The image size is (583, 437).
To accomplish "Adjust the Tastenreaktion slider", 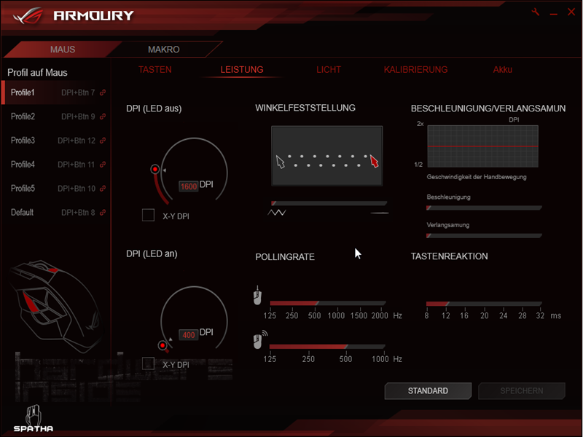I will pyautogui.click(x=485, y=303).
